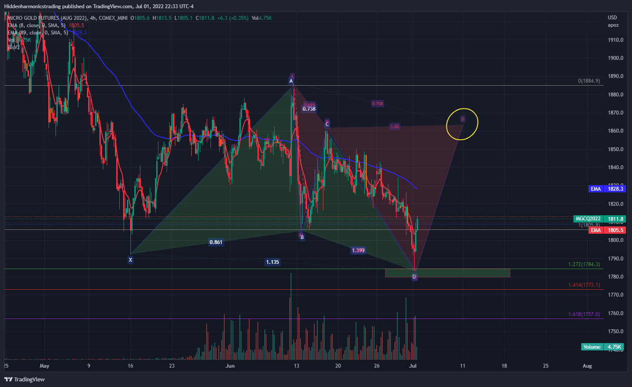Click the X point label of the green pattern
Image resolution: width=632 pixels, height=387 pixels.
pyautogui.click(x=130, y=260)
